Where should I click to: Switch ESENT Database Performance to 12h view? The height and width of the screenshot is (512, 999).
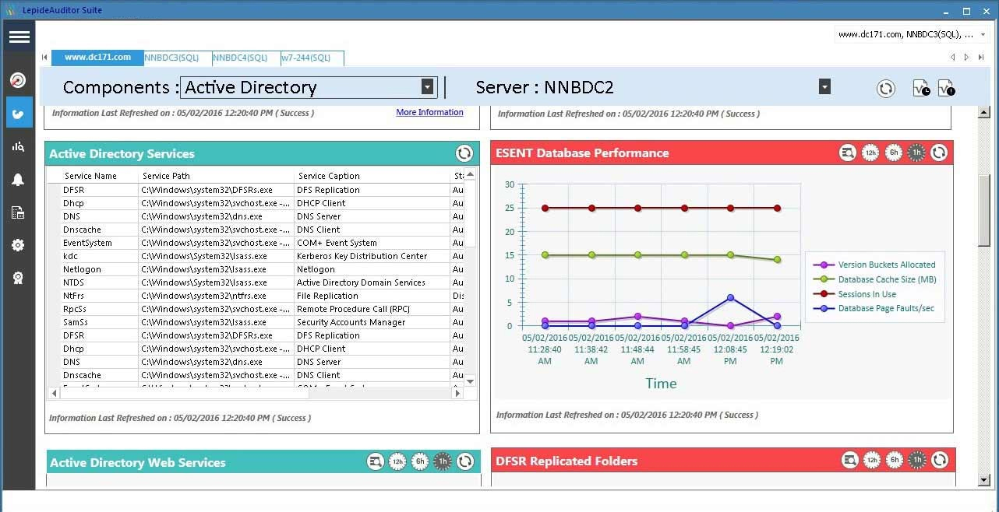coord(870,153)
